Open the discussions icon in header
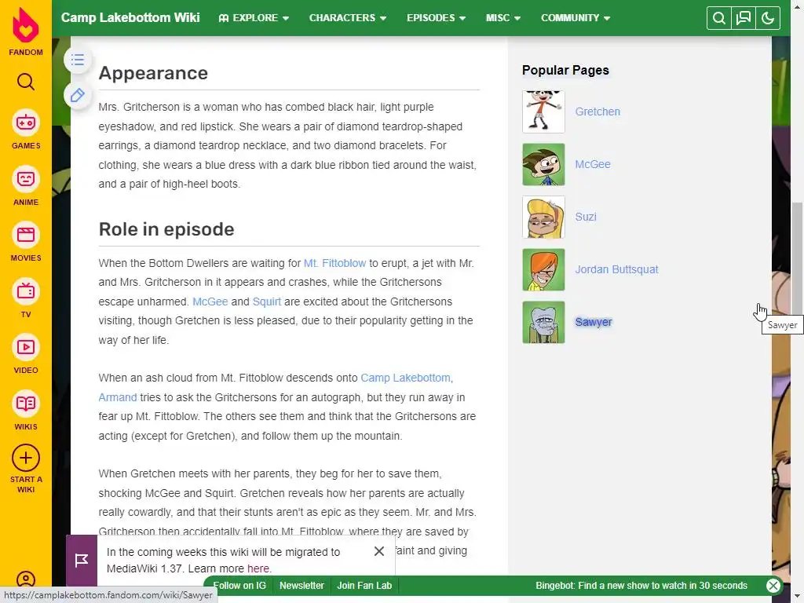Image resolution: width=804 pixels, height=603 pixels. coord(743,18)
